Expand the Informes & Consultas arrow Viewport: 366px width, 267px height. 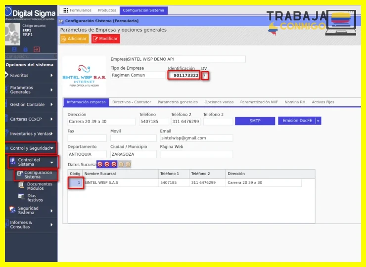pyautogui.click(x=51, y=225)
